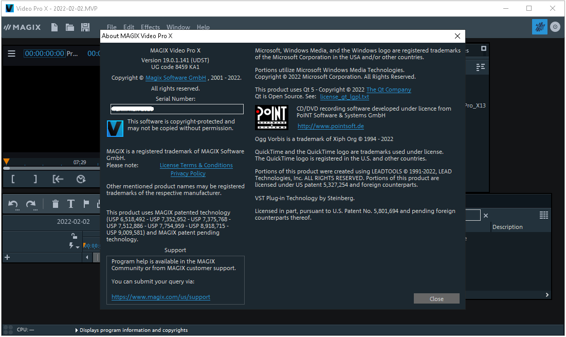Minimize the Video Pro X window

(506, 8)
